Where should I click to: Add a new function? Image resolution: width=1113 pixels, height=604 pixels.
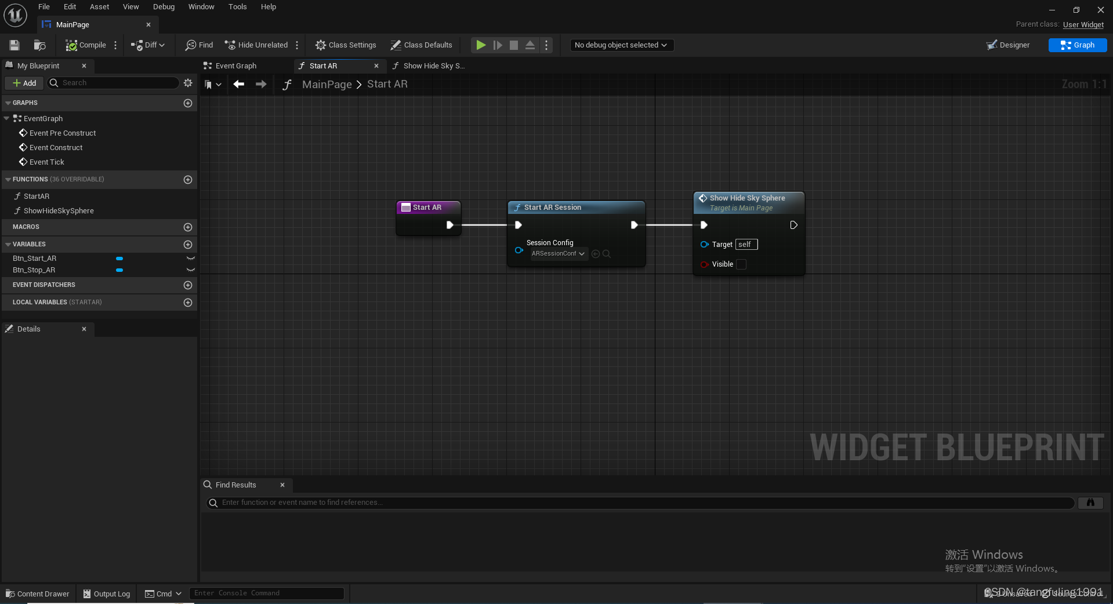188,180
